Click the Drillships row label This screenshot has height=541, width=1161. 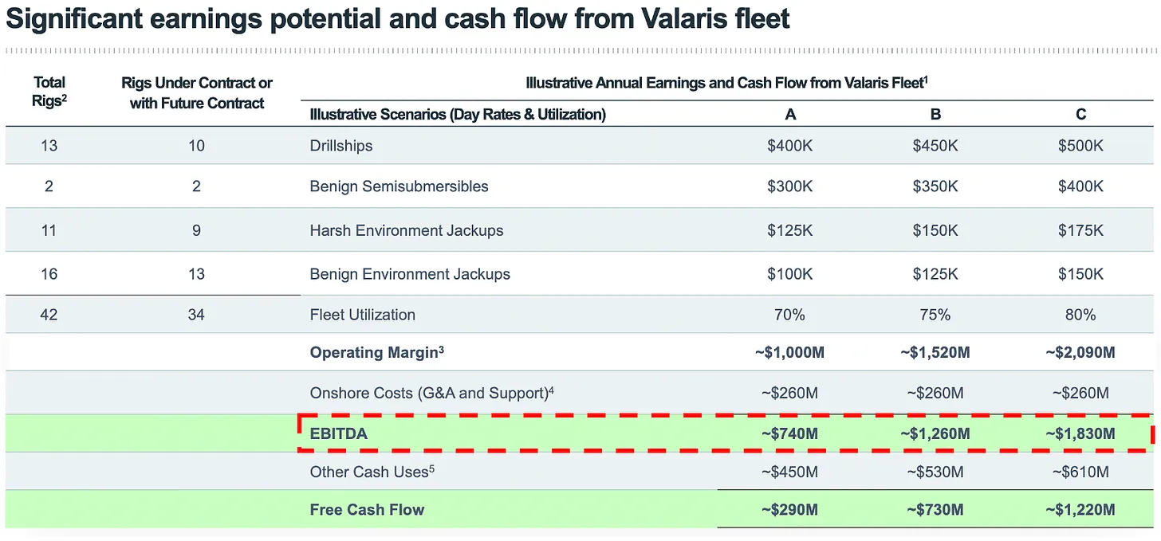pos(341,146)
